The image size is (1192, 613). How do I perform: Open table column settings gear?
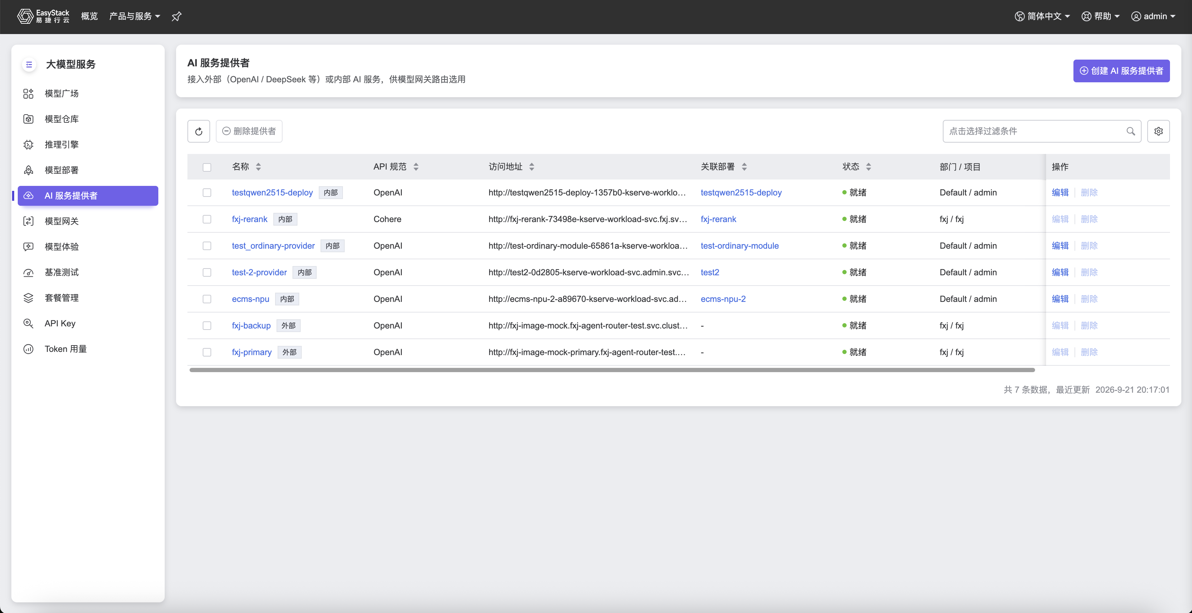pyautogui.click(x=1158, y=131)
